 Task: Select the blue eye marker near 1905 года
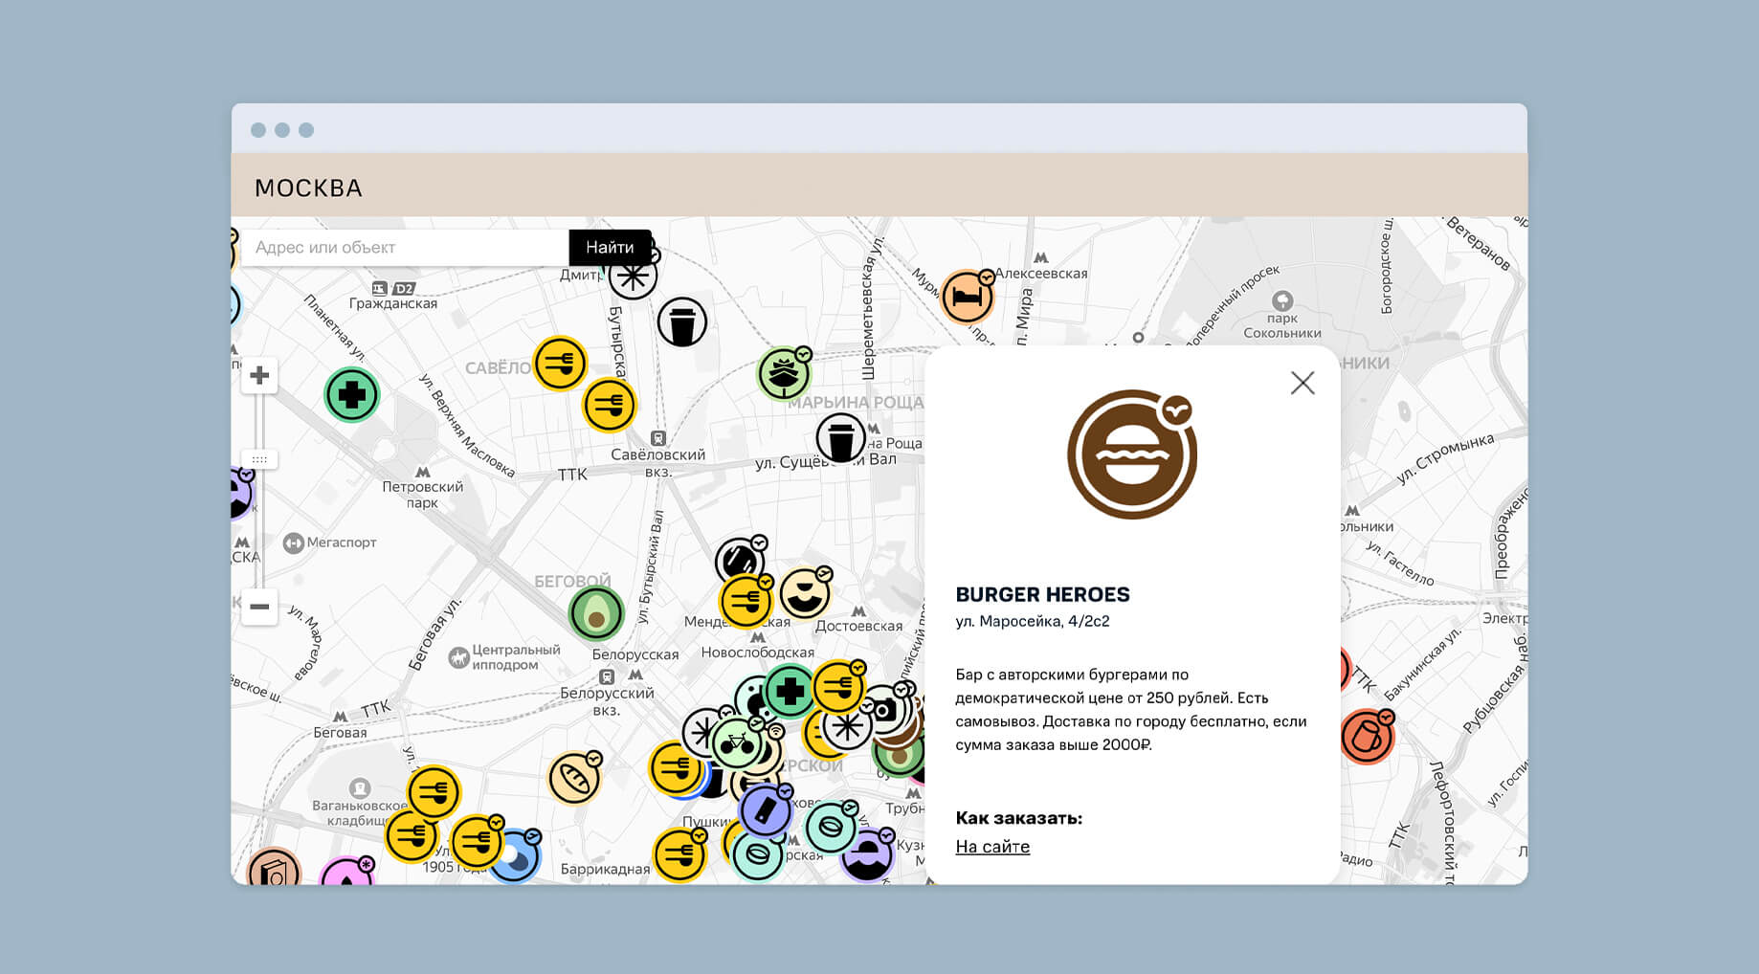click(515, 855)
